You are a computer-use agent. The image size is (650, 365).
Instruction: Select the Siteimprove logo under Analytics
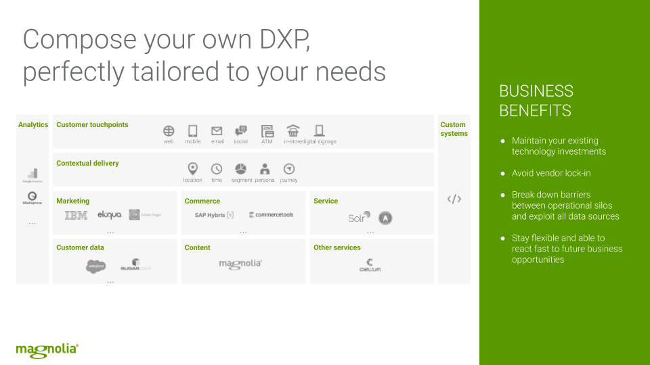[x=32, y=198]
